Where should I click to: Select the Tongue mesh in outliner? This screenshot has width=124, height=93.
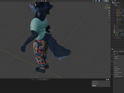120,20
